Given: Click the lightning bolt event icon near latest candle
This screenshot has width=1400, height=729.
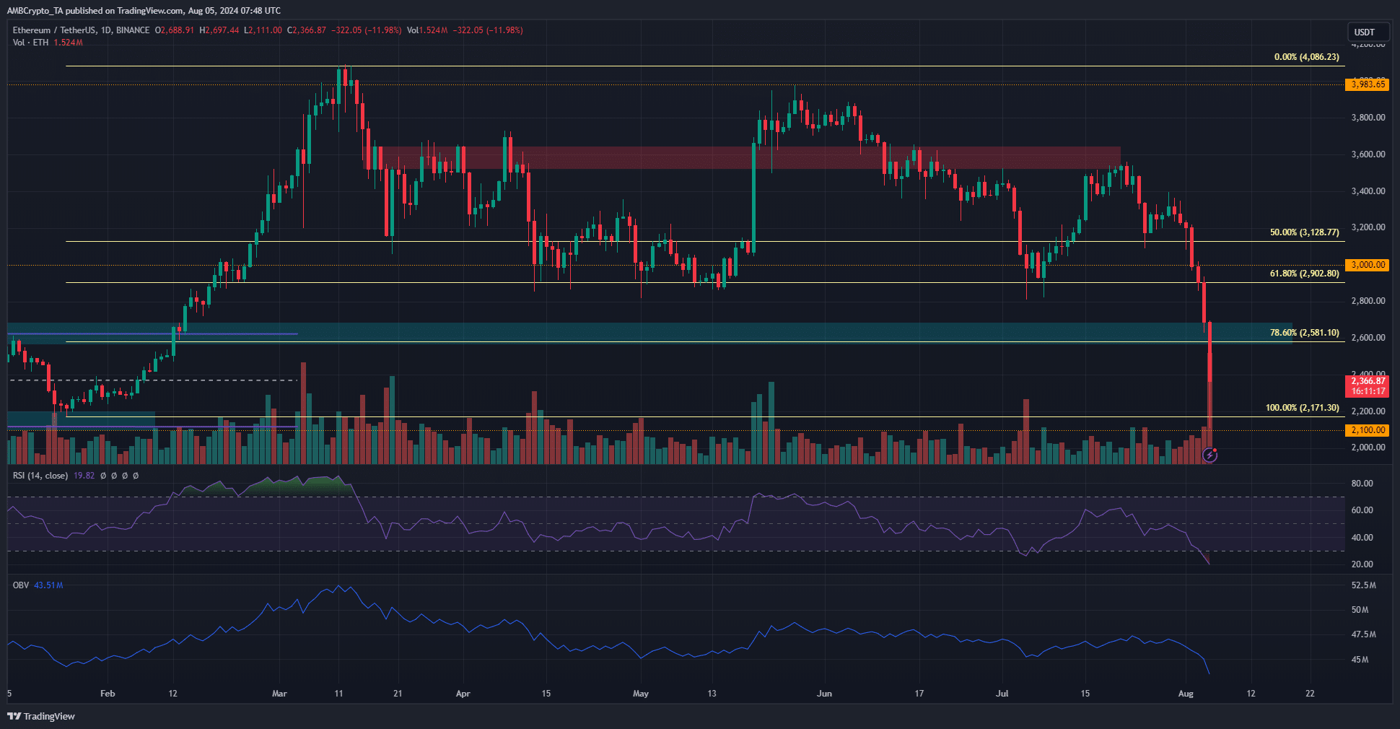Looking at the screenshot, I should pyautogui.click(x=1210, y=455).
